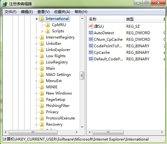The image size is (167, 144).
Task: Click the binary icon next to CodePointToF...
Action: point(91,46)
